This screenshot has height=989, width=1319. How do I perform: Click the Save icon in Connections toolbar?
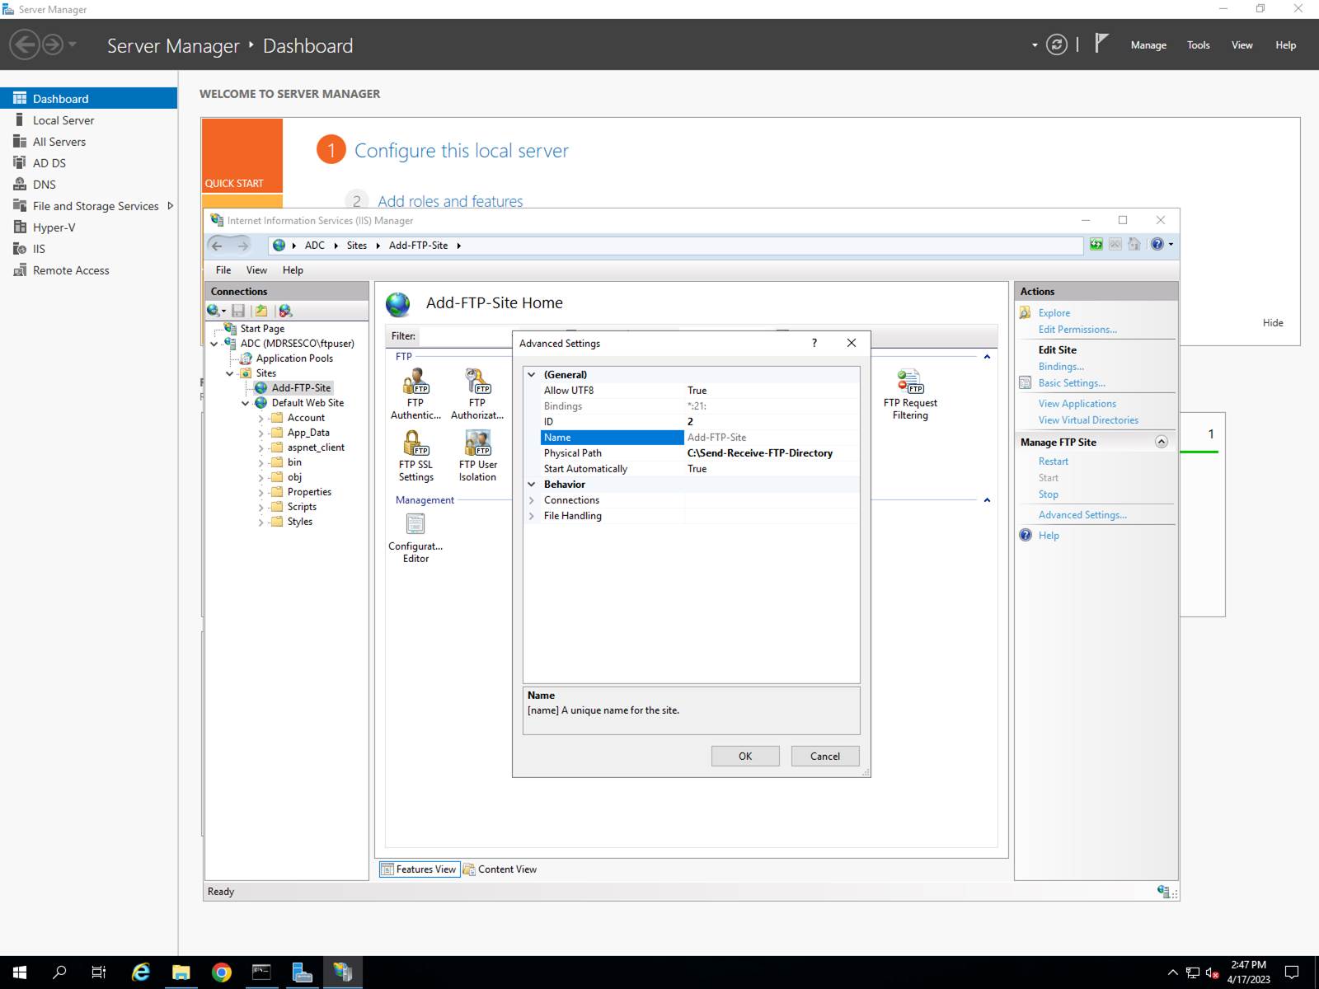[238, 311]
